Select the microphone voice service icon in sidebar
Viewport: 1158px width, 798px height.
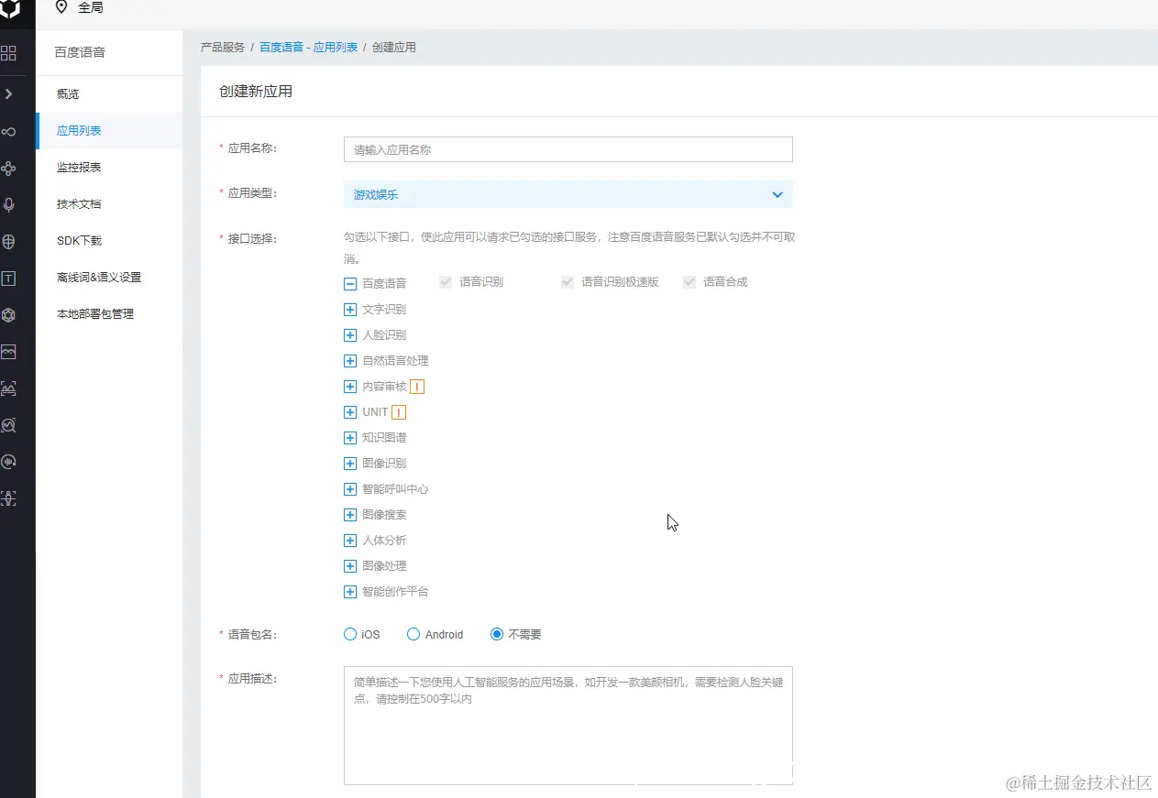[10, 204]
